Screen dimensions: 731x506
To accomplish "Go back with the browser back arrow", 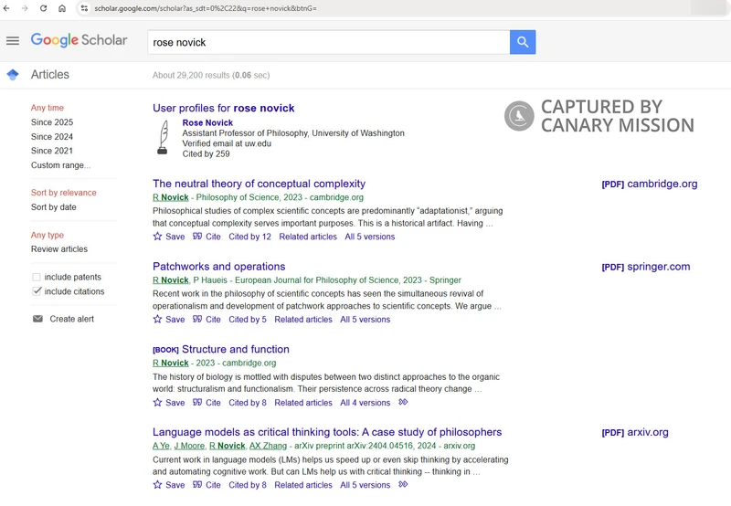I will click(6, 8).
